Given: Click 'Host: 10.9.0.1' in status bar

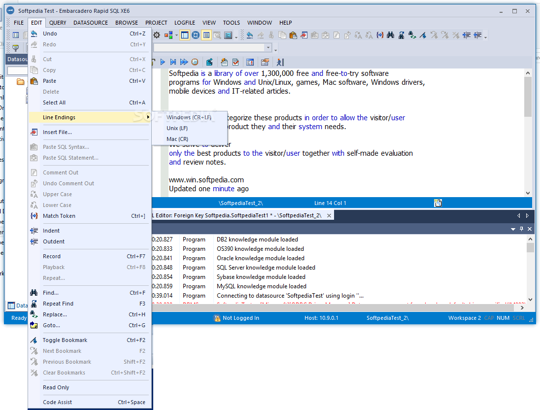Looking at the screenshot, I should point(321,318).
